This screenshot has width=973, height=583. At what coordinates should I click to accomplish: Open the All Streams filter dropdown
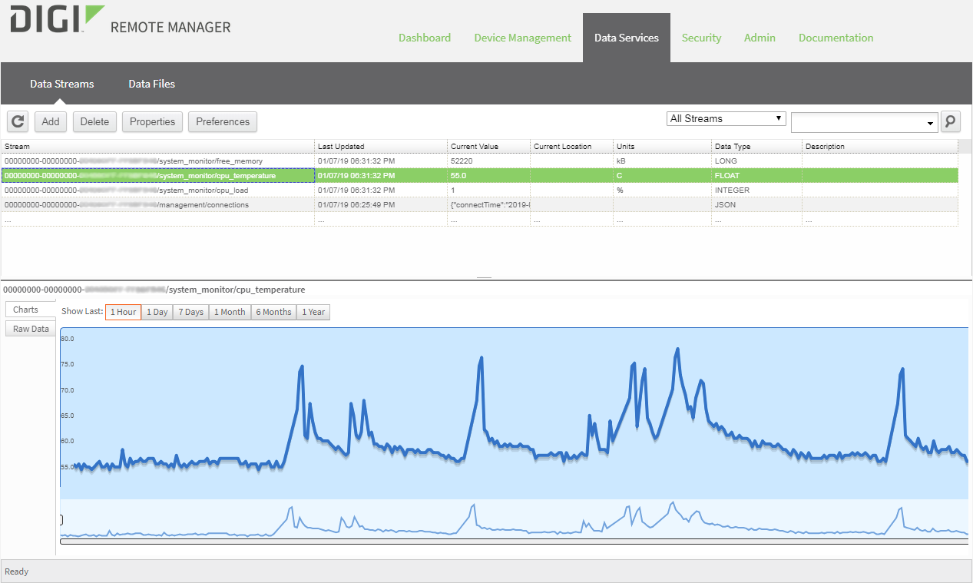coord(726,119)
